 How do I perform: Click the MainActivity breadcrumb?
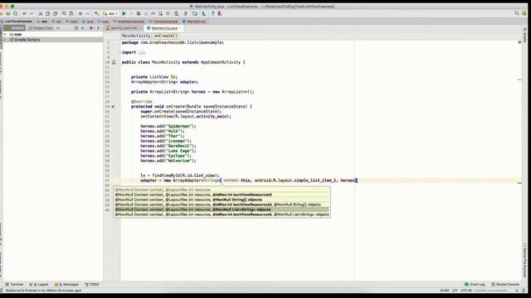(194, 22)
